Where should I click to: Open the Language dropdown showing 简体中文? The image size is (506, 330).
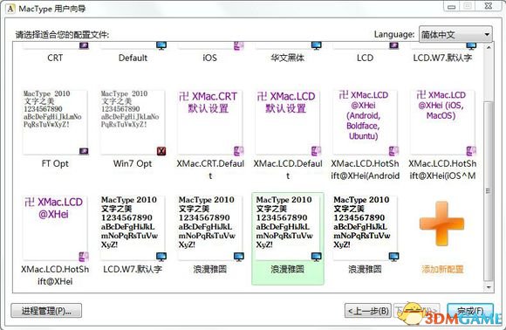pyautogui.click(x=455, y=34)
